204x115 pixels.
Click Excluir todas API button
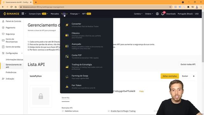coord(188,64)
